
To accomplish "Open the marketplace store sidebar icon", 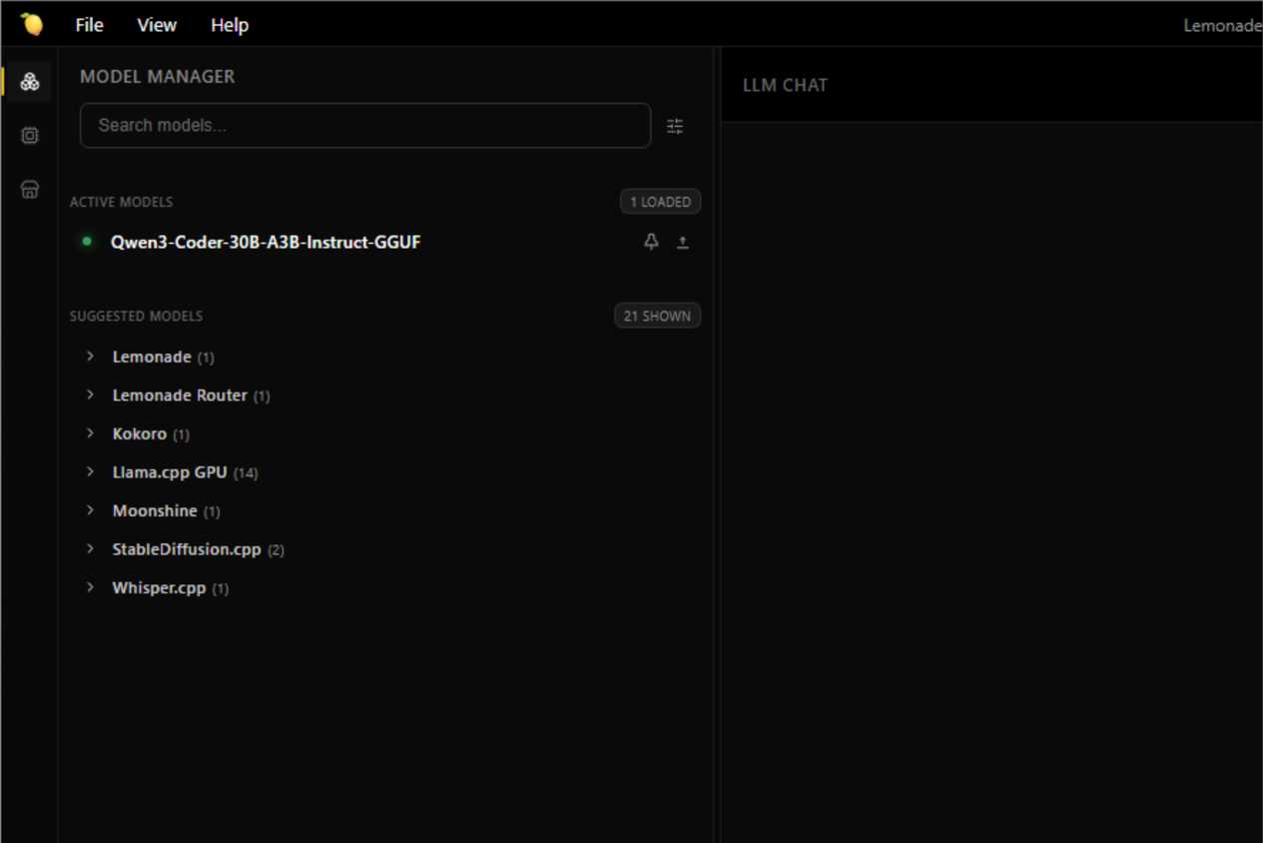I will [x=30, y=189].
